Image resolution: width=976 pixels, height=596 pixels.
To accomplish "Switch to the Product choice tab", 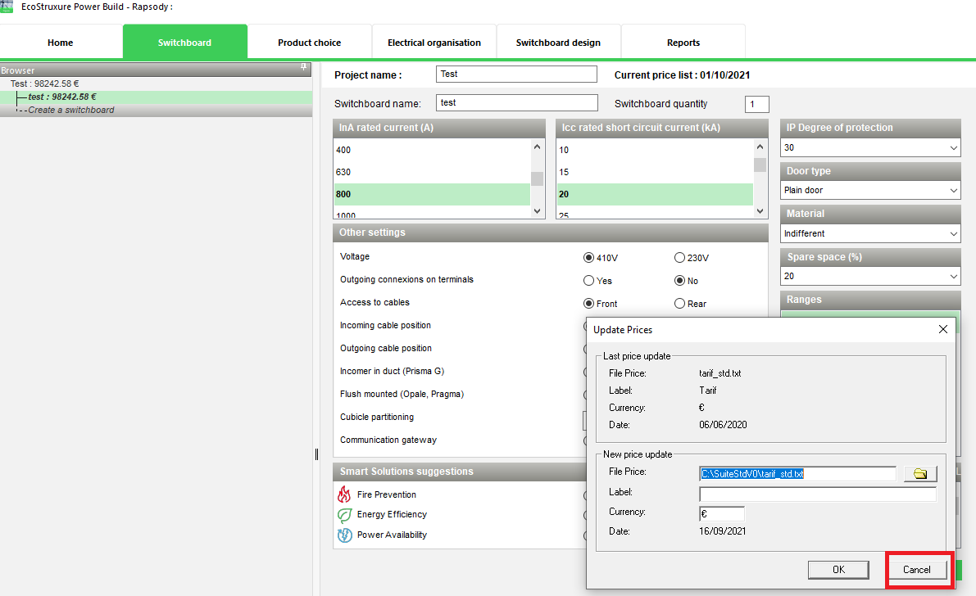I will [310, 43].
